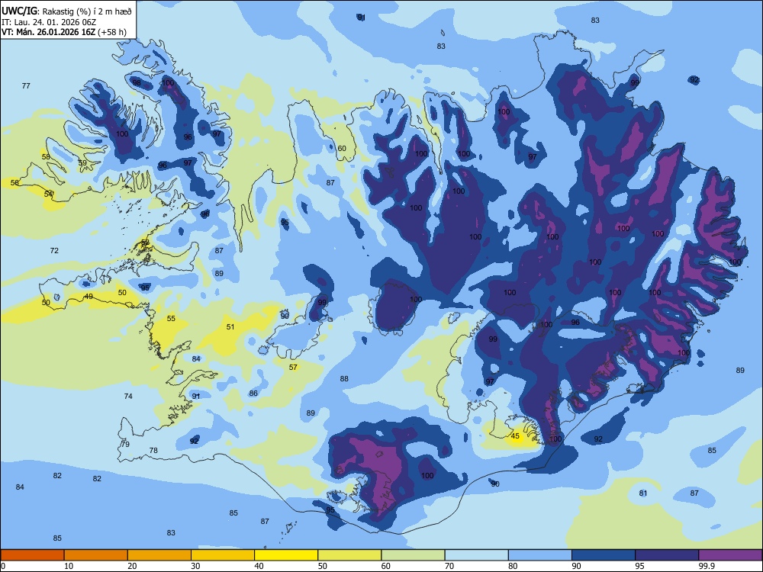Screen dimensions: 763x572
Task: Click the 95 legend scale tick label
Action: (x=640, y=566)
